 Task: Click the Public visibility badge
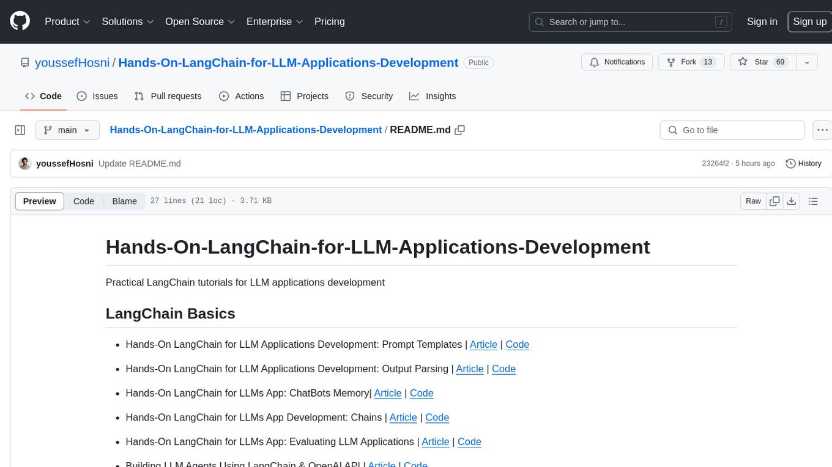click(478, 62)
